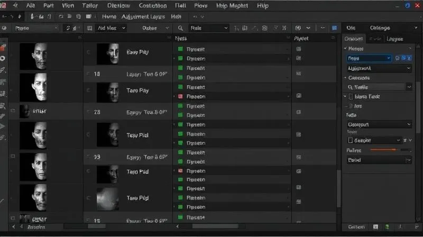Toggle the checkbox left of the 28 Egyyy row
423x237 pixels.
click(x=13, y=111)
